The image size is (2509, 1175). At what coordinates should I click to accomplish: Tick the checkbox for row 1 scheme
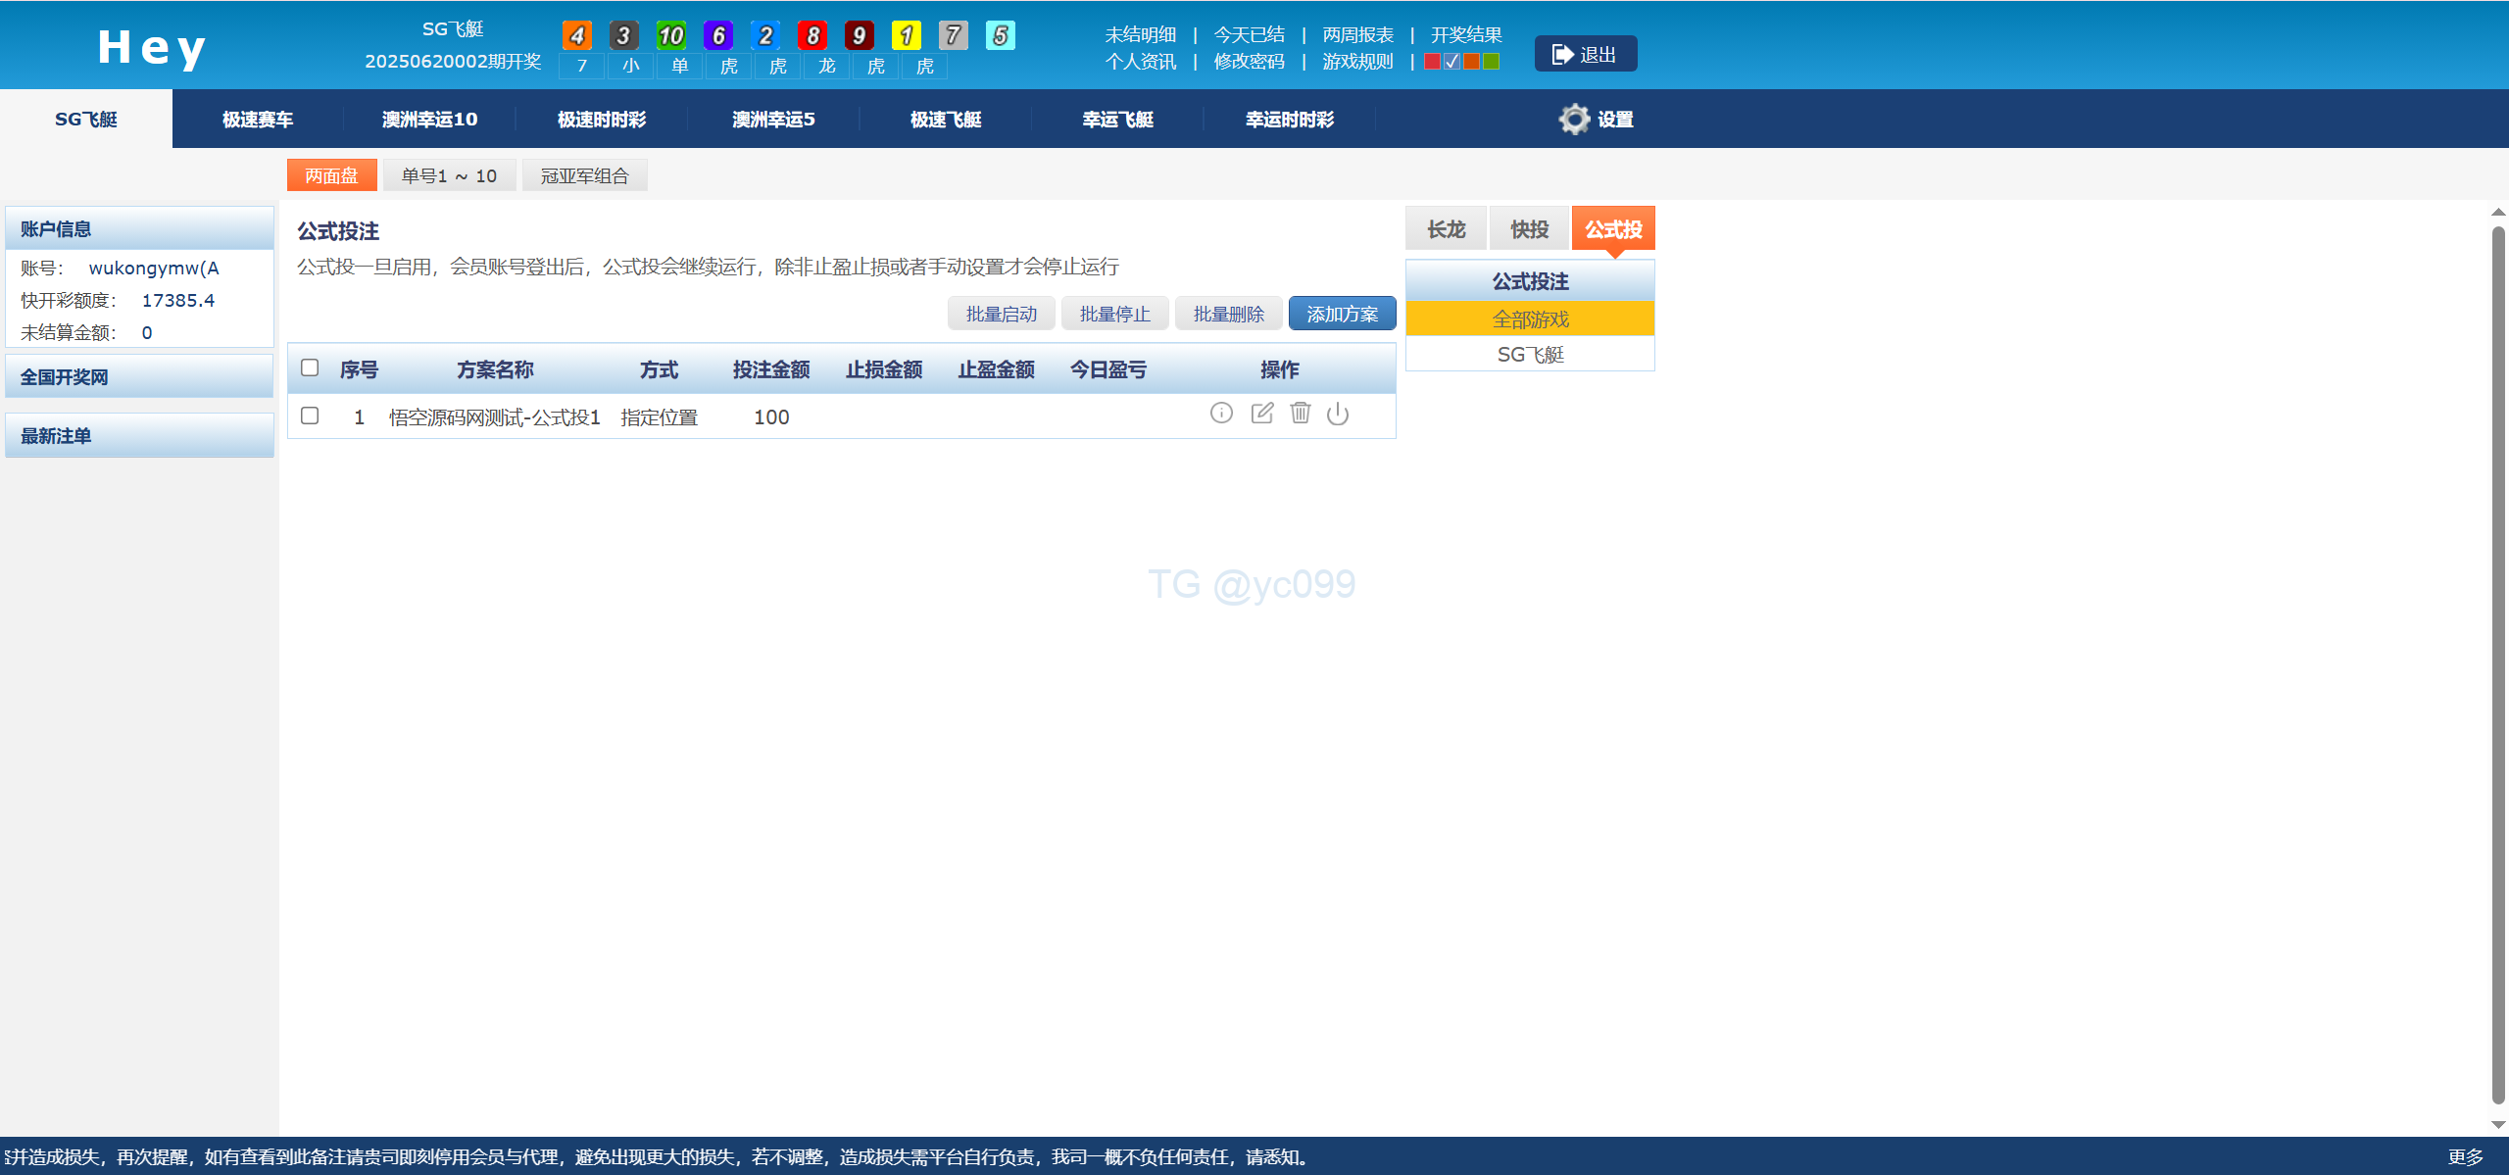click(310, 416)
